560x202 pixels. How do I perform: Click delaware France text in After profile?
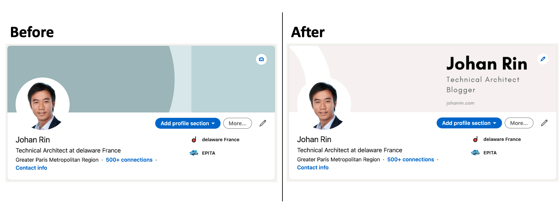[502, 139]
